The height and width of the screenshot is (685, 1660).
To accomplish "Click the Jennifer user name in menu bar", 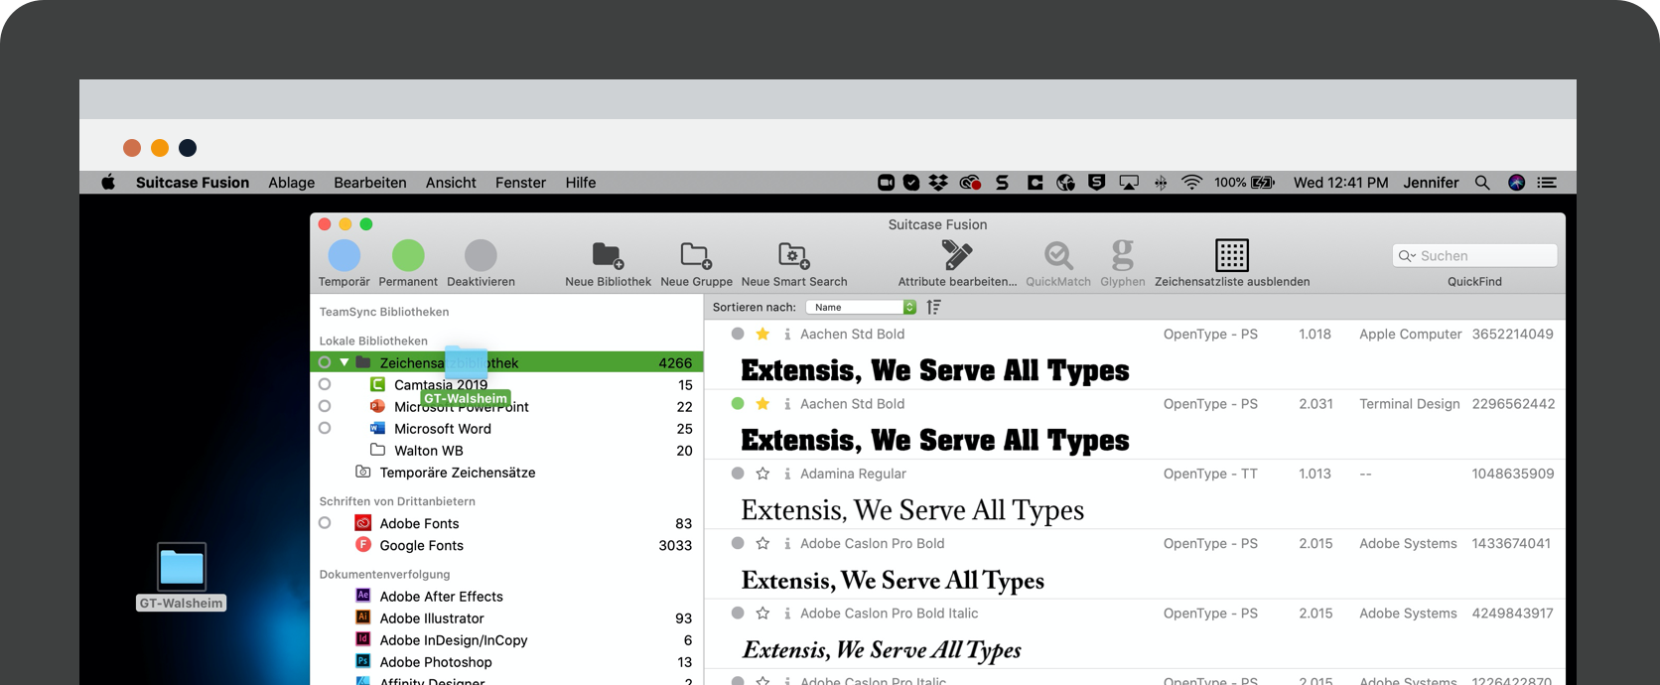I will pos(1431,183).
